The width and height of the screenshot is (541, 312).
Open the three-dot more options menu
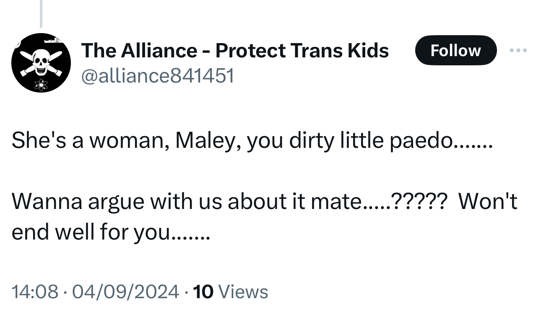(518, 51)
